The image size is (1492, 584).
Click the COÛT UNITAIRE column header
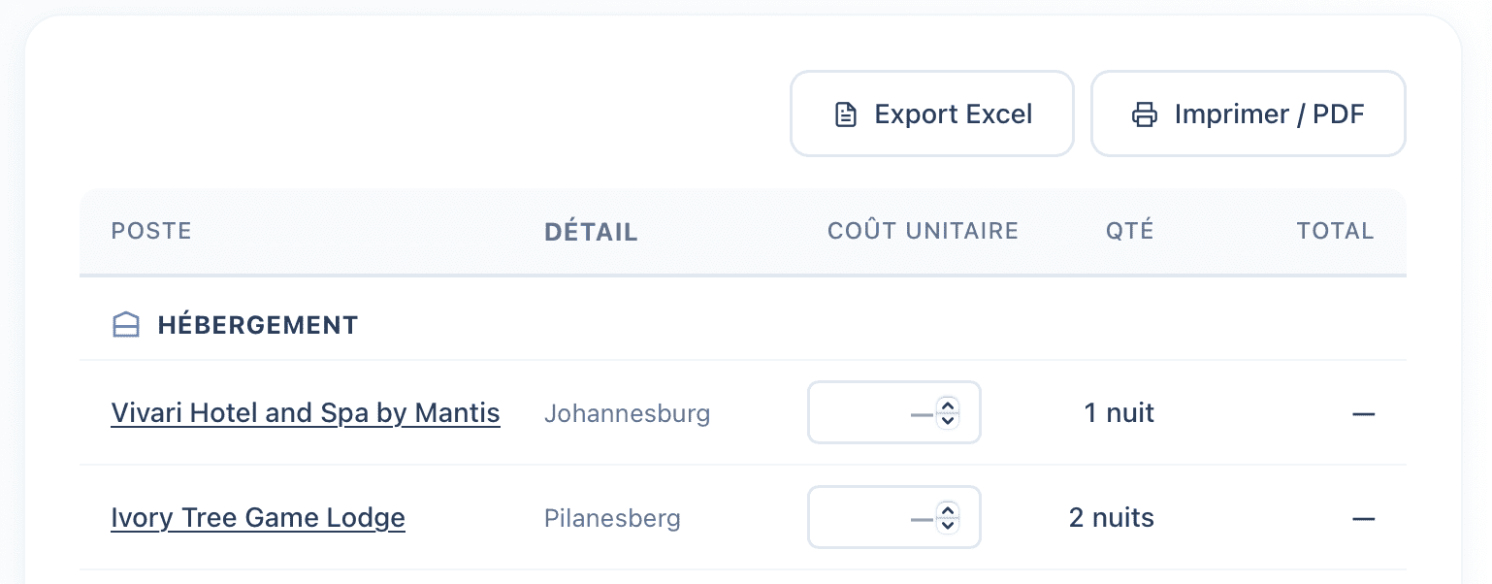pos(923,231)
